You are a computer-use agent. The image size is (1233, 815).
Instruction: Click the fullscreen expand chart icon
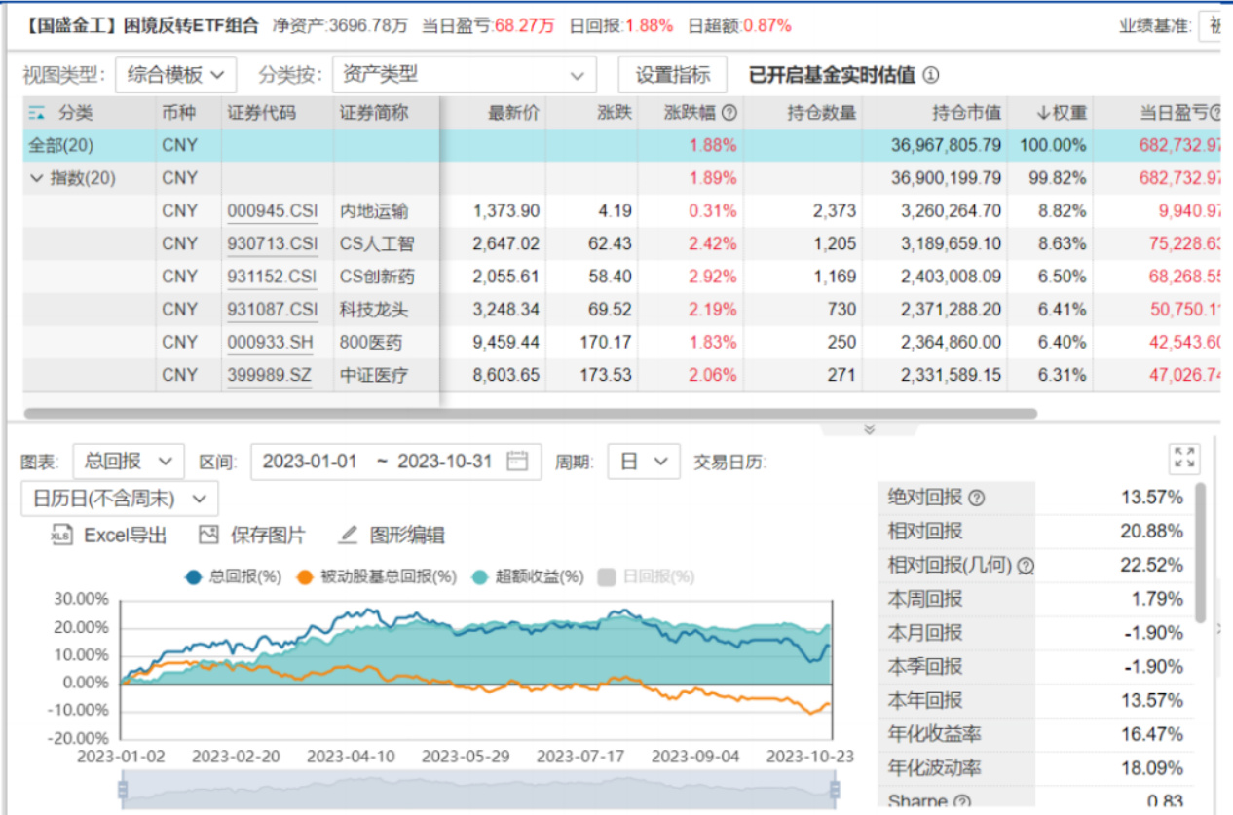click(1184, 459)
